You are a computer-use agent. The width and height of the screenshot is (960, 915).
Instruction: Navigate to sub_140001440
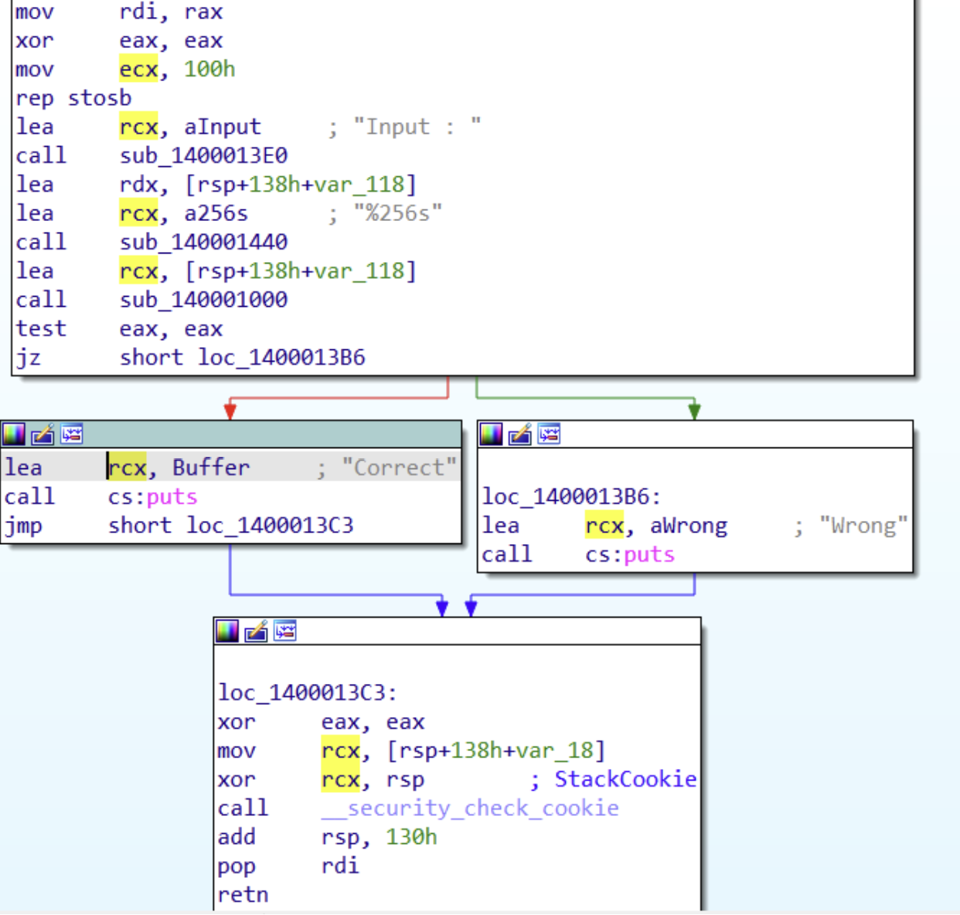point(203,242)
